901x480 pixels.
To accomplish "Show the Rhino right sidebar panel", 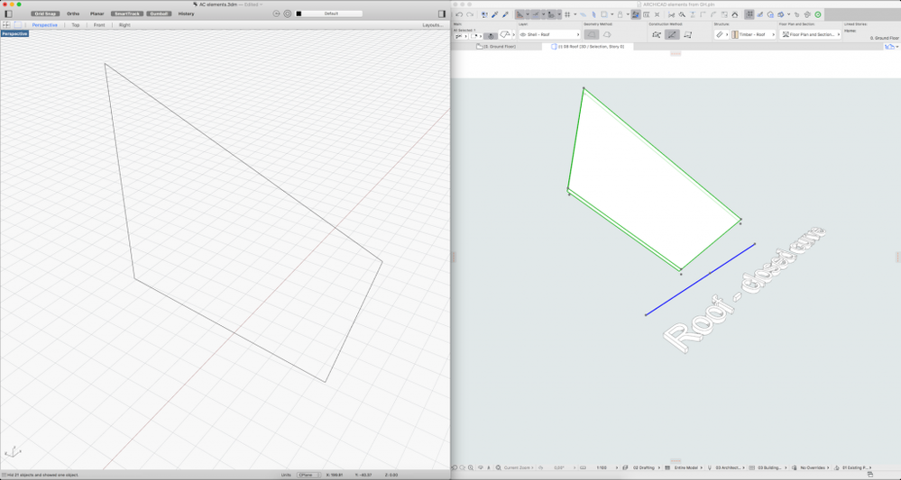I will [x=442, y=14].
